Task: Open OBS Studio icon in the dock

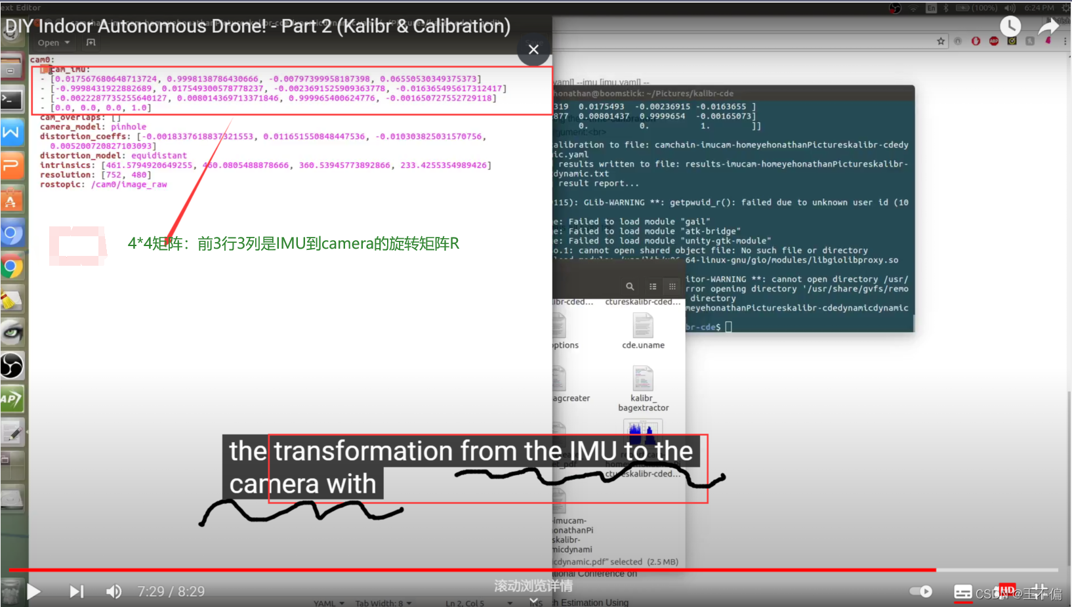Action: tap(12, 366)
